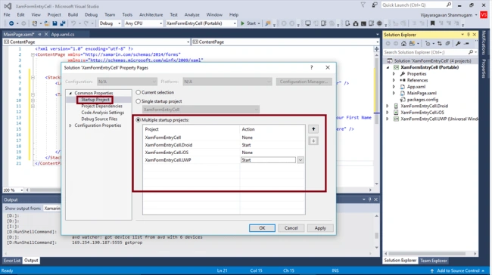
Task: Expand the Configuration Properties node
Action: (x=70, y=125)
